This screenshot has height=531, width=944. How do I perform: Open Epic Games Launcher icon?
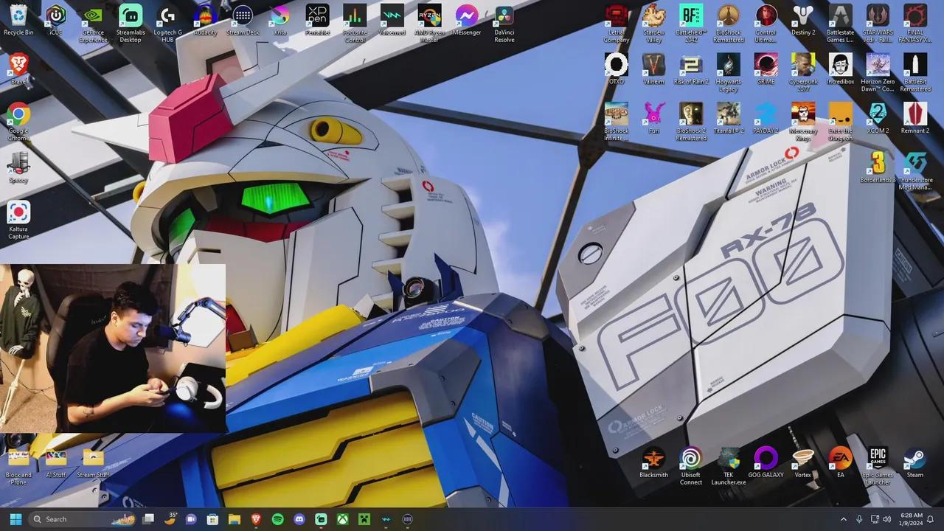click(x=878, y=466)
